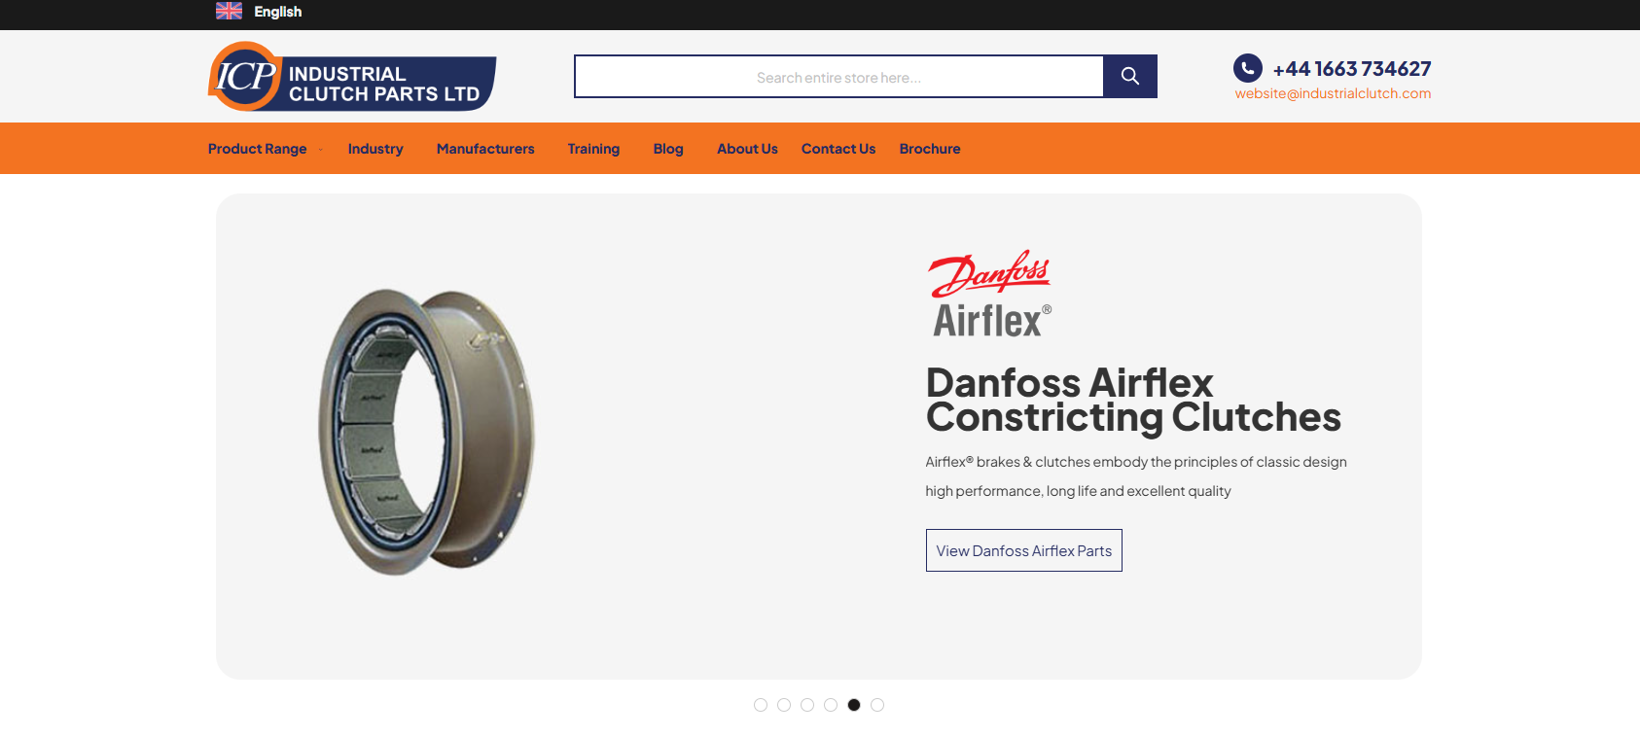Screen dimensions: 1640x737
Task: Open the Manufacturers menu item
Action: (x=485, y=149)
